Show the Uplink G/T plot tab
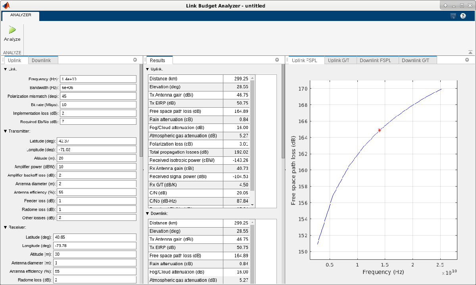The width and height of the screenshot is (476, 285). point(340,60)
